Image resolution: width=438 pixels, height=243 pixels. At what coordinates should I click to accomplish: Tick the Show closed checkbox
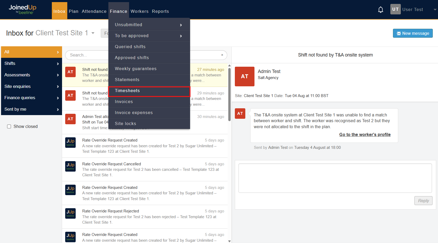pos(9,127)
